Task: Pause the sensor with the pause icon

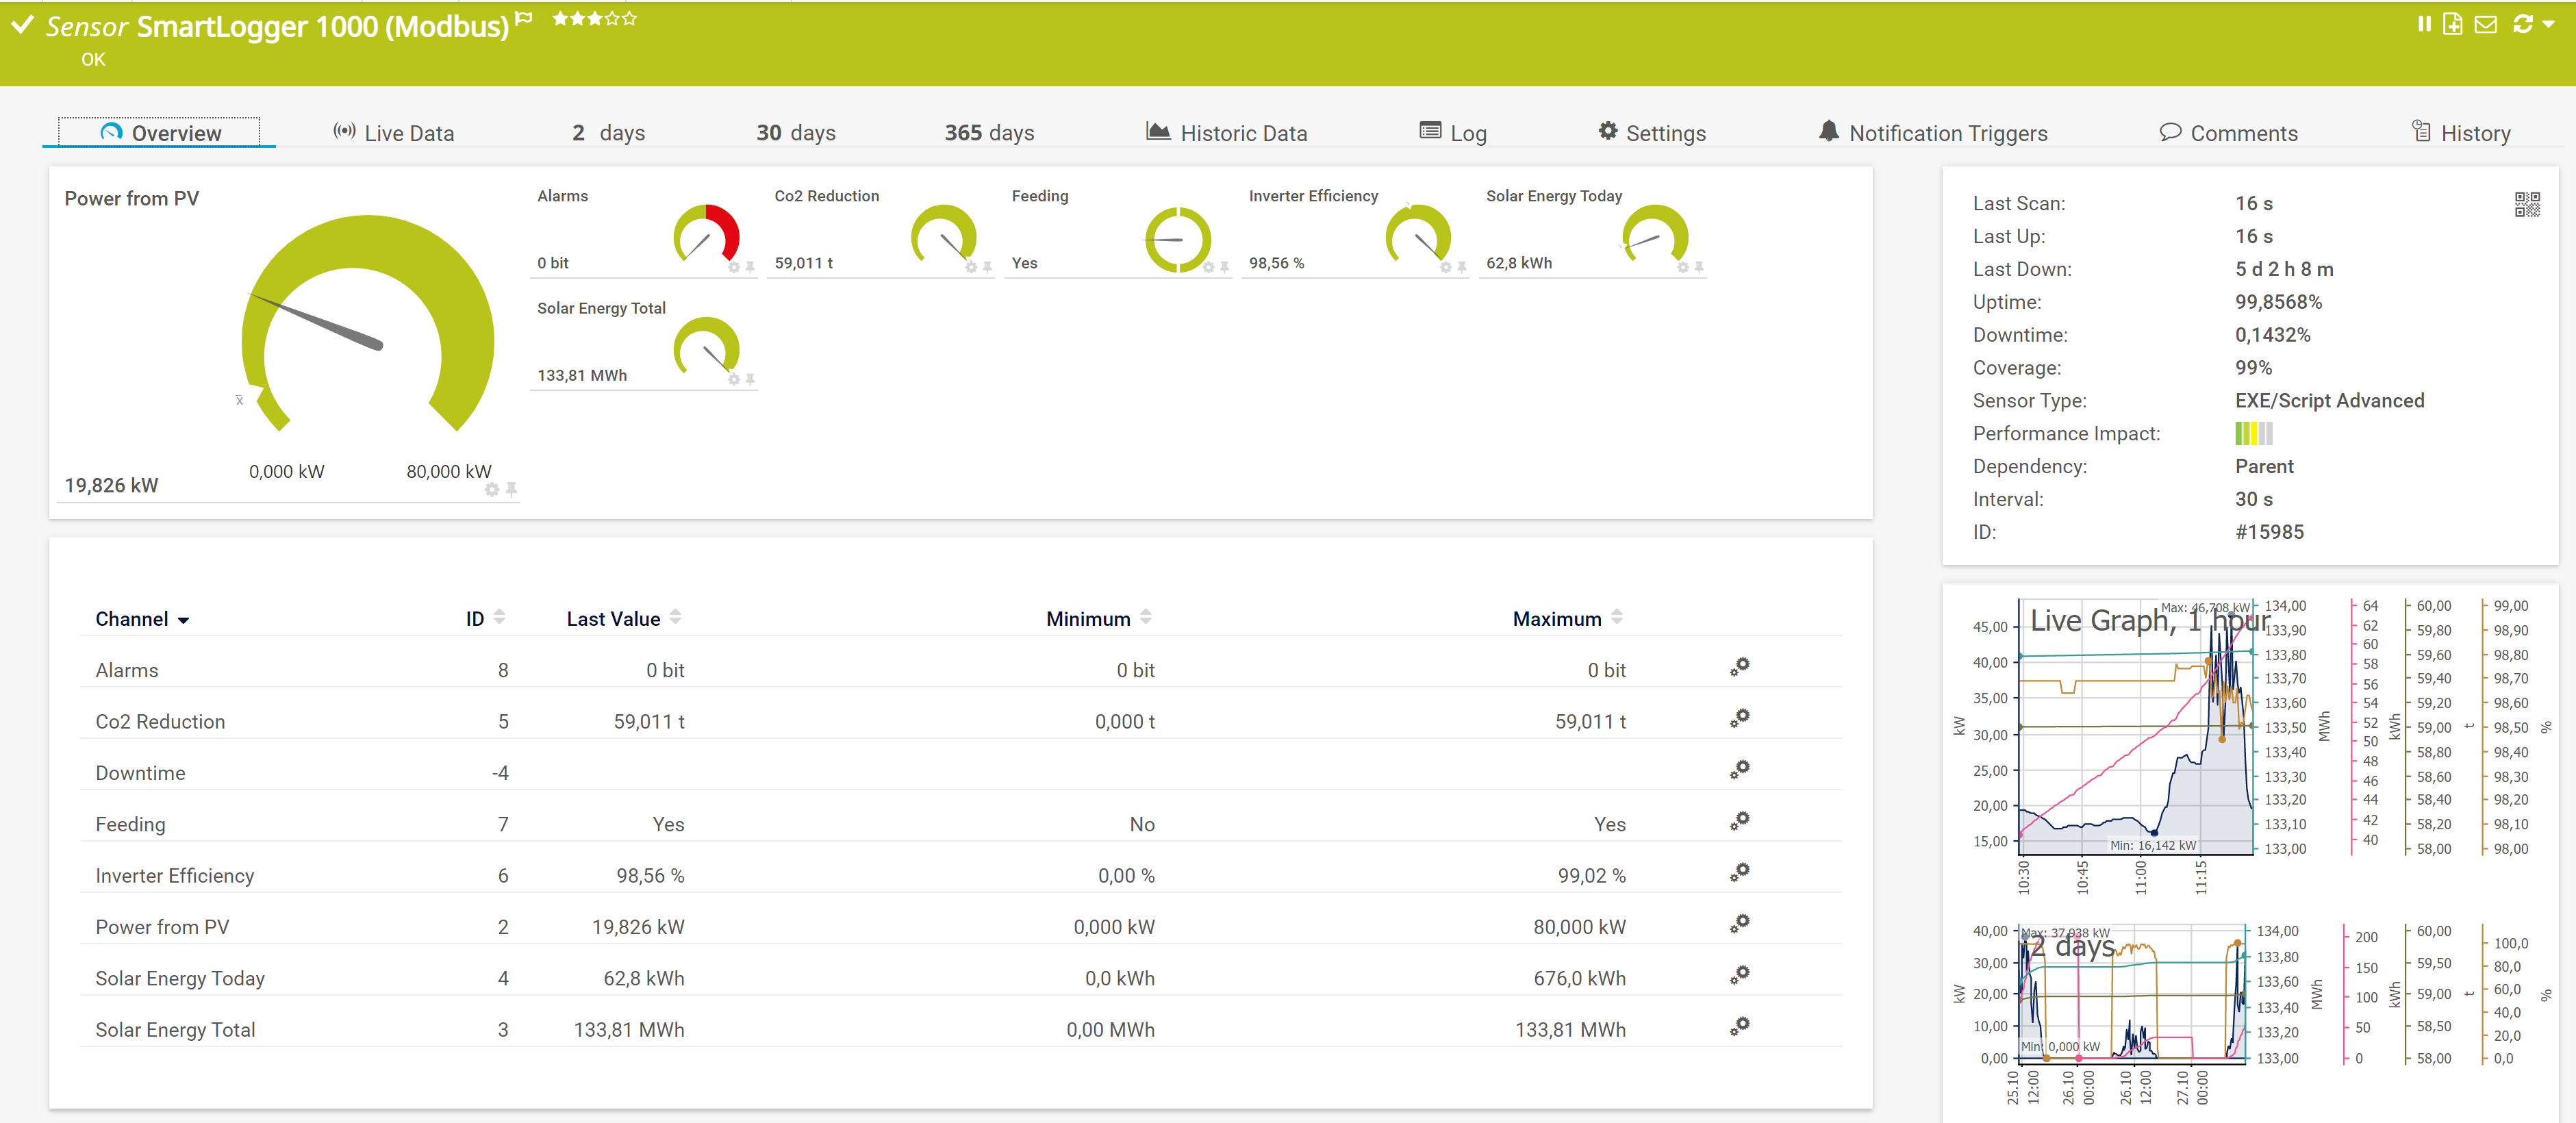Action: pos(2424,24)
